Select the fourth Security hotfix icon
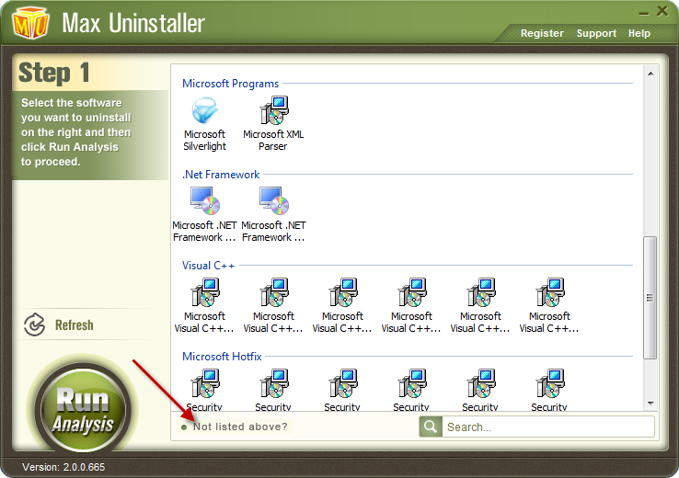 pos(412,383)
